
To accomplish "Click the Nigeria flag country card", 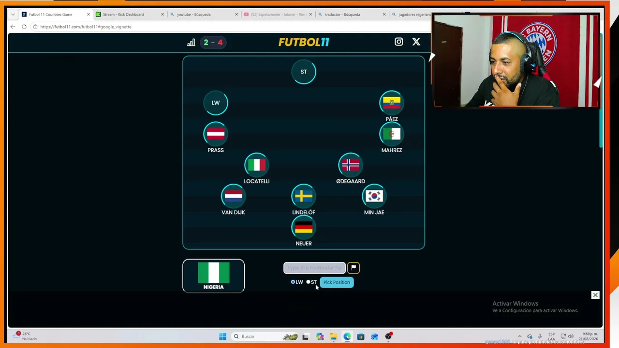I will click(213, 276).
